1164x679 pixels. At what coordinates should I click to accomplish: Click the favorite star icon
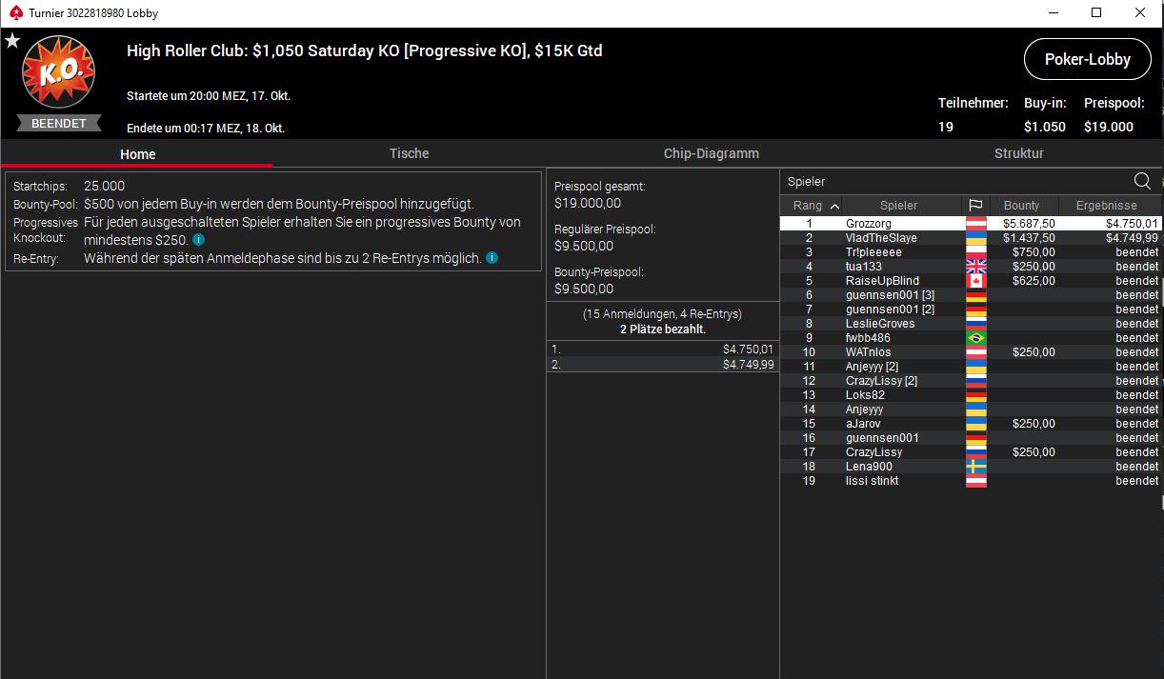point(12,41)
